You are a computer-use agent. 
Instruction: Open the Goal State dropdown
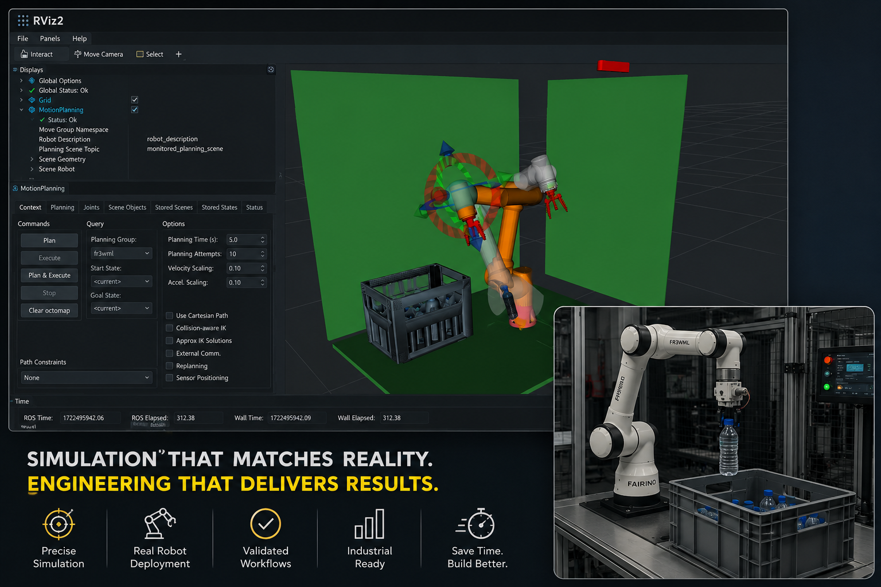(122, 308)
